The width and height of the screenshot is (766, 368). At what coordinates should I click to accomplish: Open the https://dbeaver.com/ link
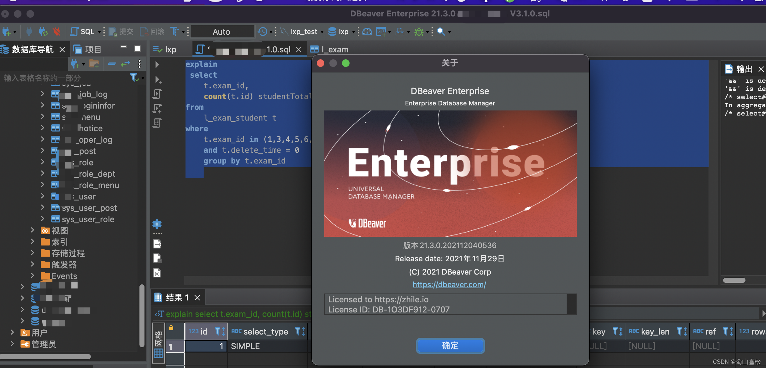pyautogui.click(x=449, y=284)
